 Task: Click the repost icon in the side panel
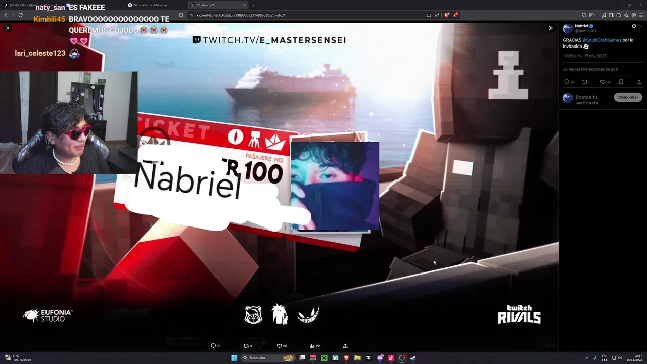(585, 82)
